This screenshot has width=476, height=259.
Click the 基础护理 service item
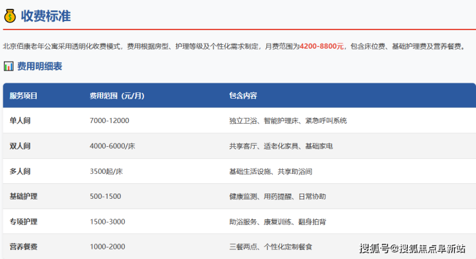pyautogui.click(x=24, y=196)
